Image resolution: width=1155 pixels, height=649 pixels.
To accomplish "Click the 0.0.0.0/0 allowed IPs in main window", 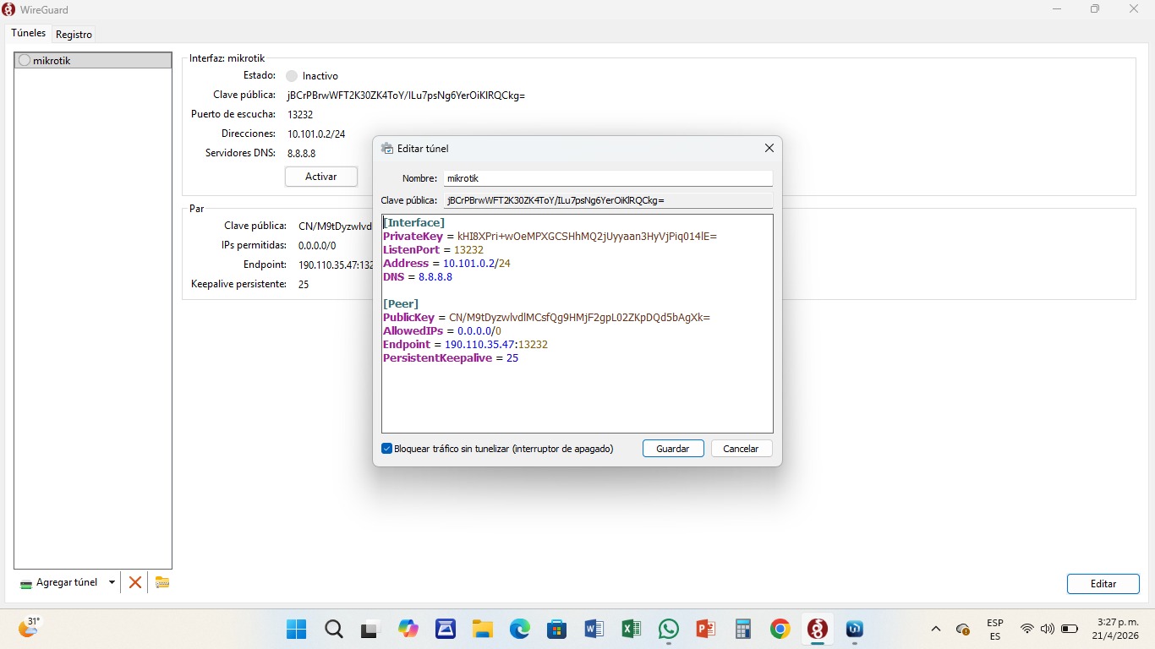I will pyautogui.click(x=317, y=246).
